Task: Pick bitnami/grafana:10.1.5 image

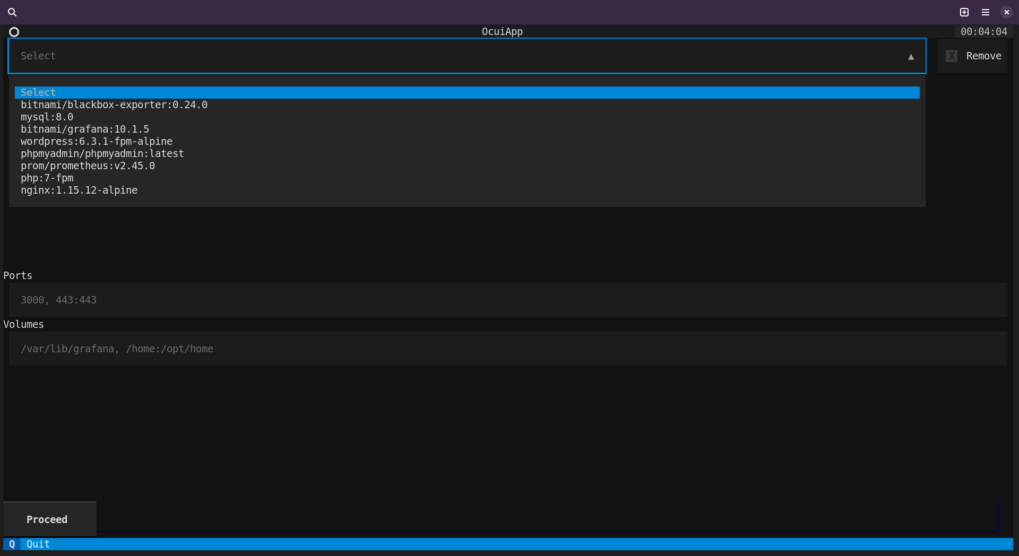Action: tap(467, 129)
